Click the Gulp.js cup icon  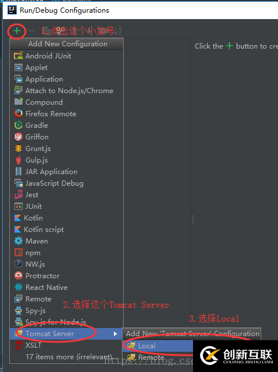[x=18, y=160]
